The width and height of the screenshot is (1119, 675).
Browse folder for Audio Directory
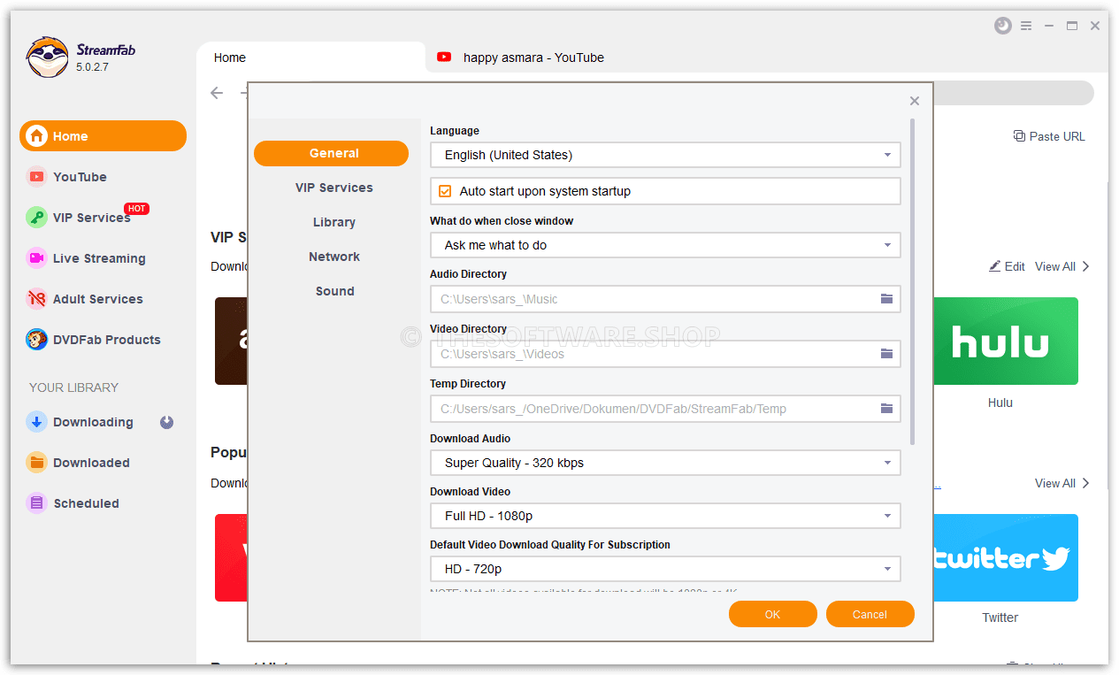point(886,299)
